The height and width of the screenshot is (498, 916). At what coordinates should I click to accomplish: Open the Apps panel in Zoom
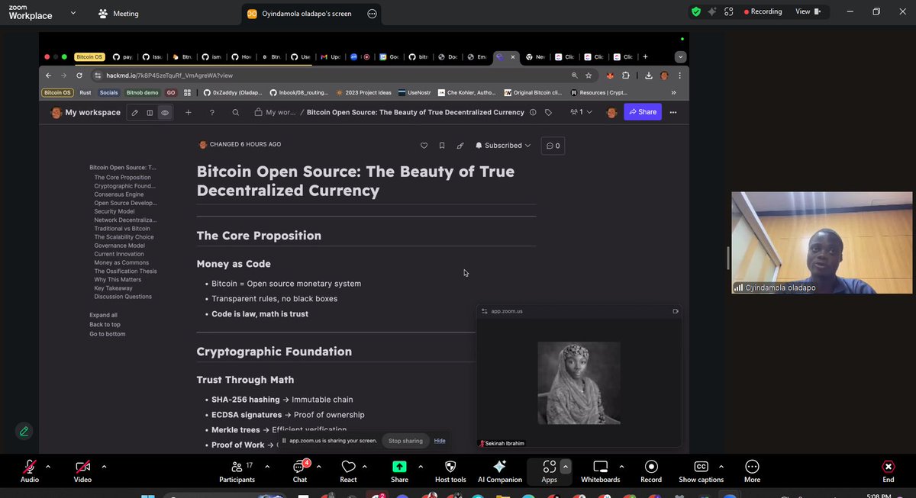pyautogui.click(x=549, y=470)
